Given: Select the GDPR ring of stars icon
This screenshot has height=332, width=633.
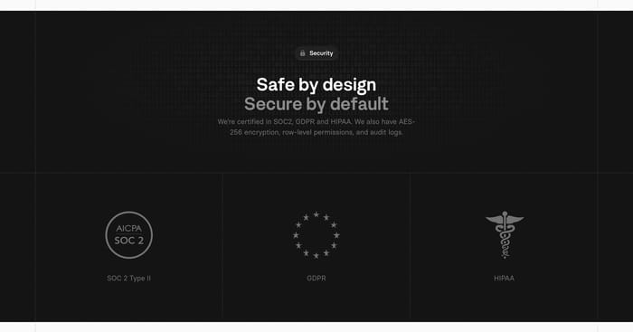Looking at the screenshot, I should click(316, 234).
